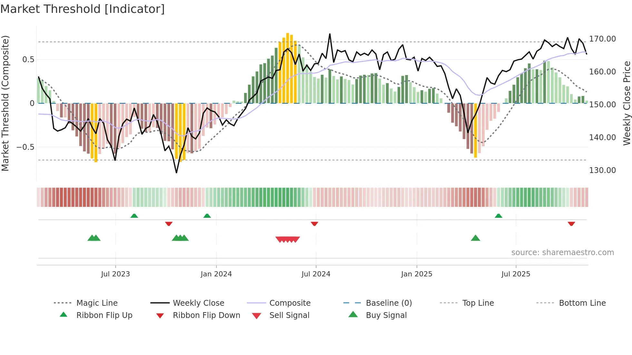Hide the Top Line via its legend label
This screenshot has height=355, width=632.
coord(478,303)
